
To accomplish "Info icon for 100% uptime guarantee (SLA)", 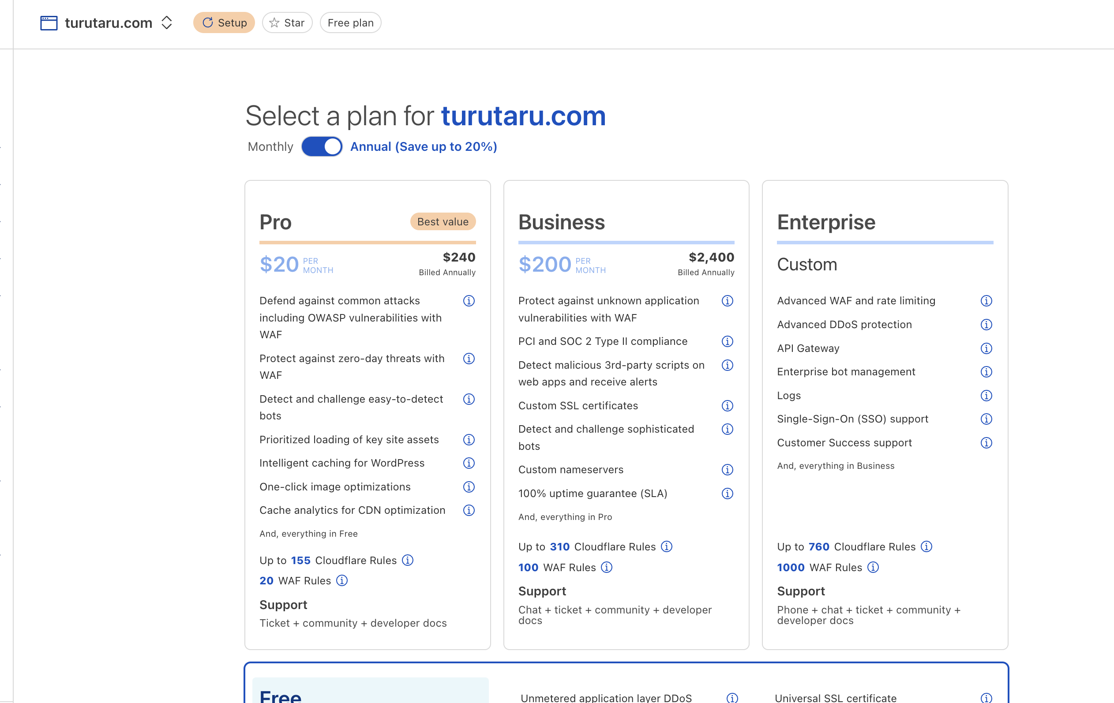I will tap(727, 494).
